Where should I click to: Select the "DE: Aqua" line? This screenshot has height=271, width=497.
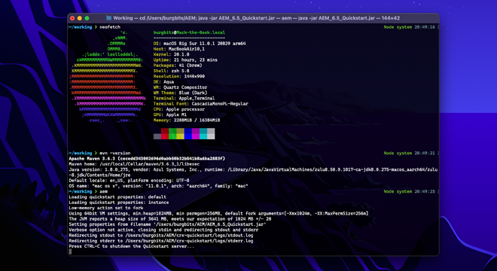(x=164, y=82)
